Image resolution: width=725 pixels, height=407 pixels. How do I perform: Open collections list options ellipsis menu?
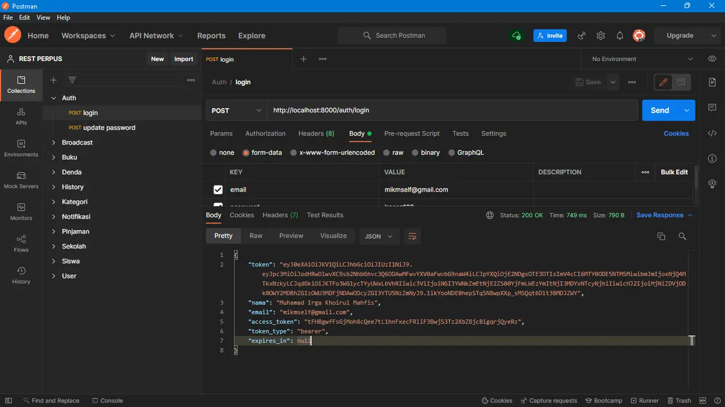point(191,80)
